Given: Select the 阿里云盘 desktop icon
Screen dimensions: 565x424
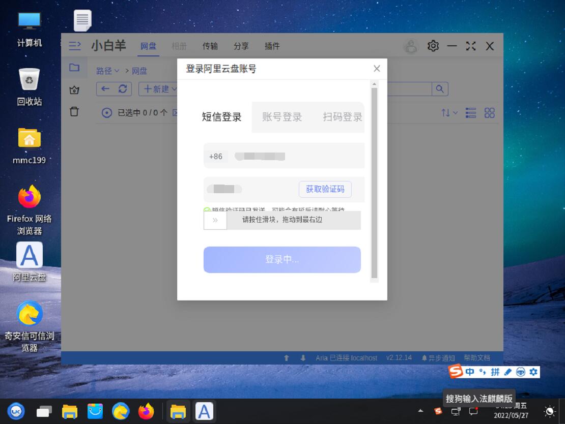Looking at the screenshot, I should pyautogui.click(x=29, y=262).
